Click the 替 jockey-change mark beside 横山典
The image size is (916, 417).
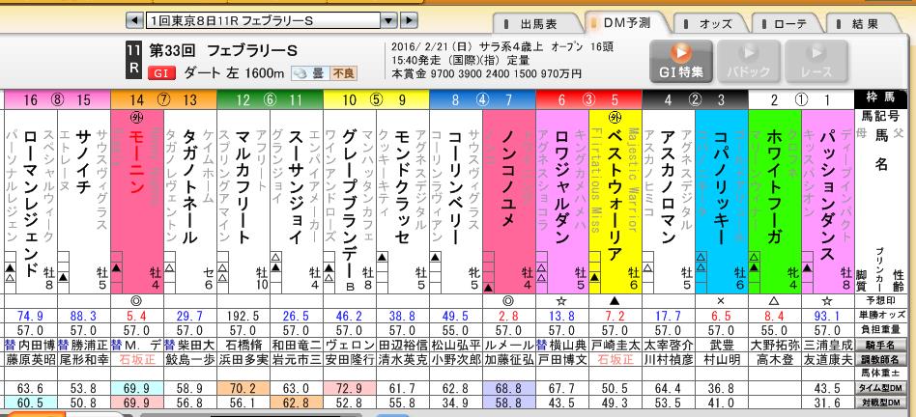(x=542, y=346)
